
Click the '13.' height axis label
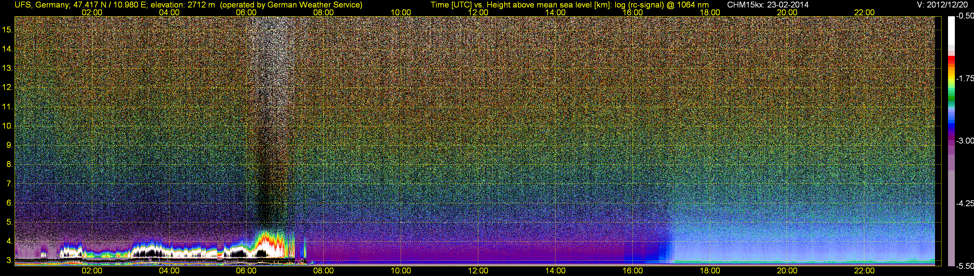point(7,69)
